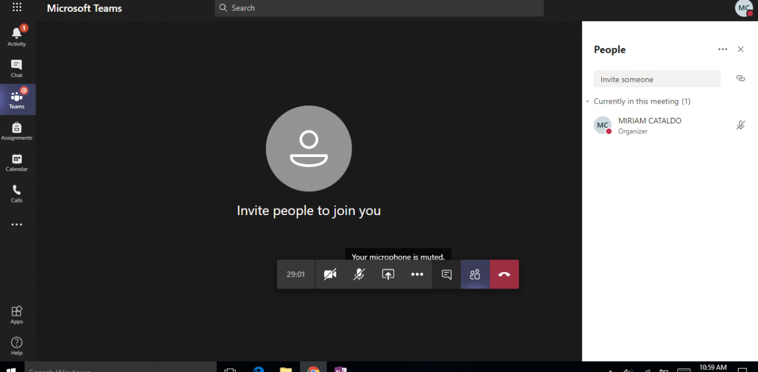Click the MC avatar in the participant list
758x372 pixels.
coord(603,125)
